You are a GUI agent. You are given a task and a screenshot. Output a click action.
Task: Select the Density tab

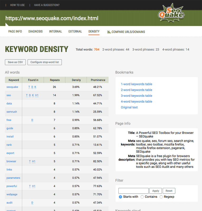tap(94, 32)
